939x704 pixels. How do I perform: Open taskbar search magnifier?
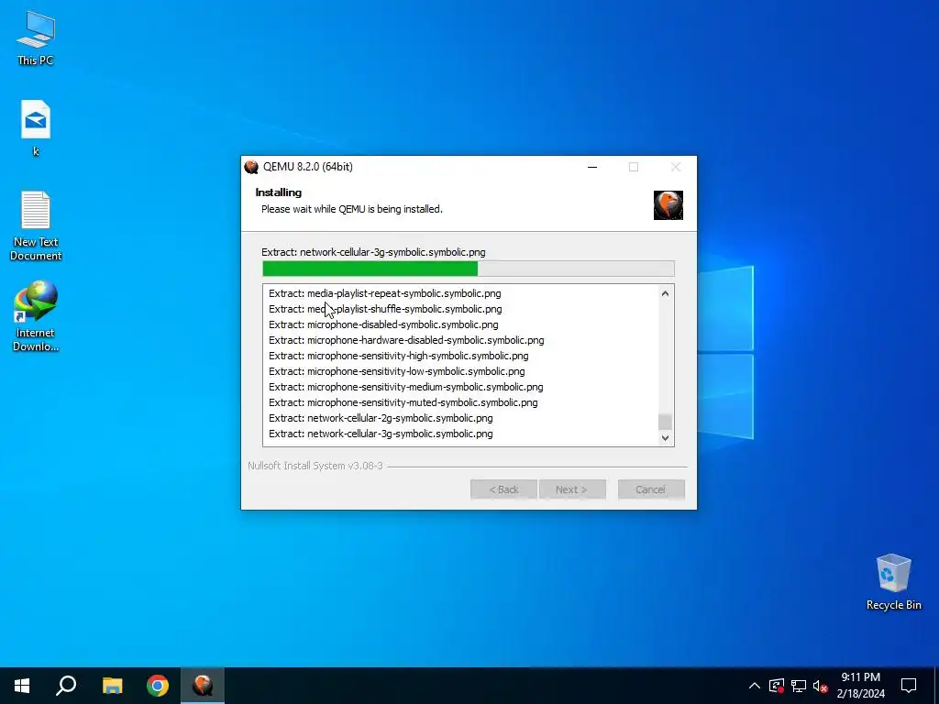[66, 686]
